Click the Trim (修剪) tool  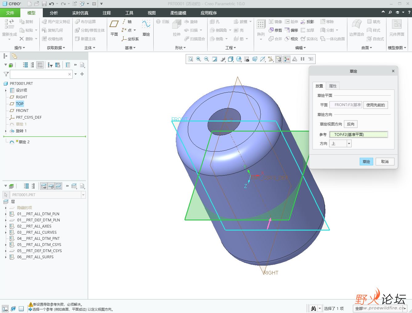pos(275,30)
